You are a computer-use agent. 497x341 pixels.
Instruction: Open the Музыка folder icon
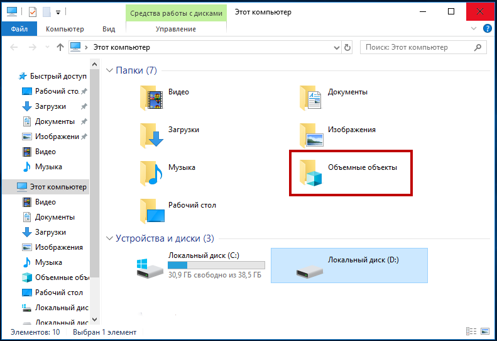coord(152,171)
